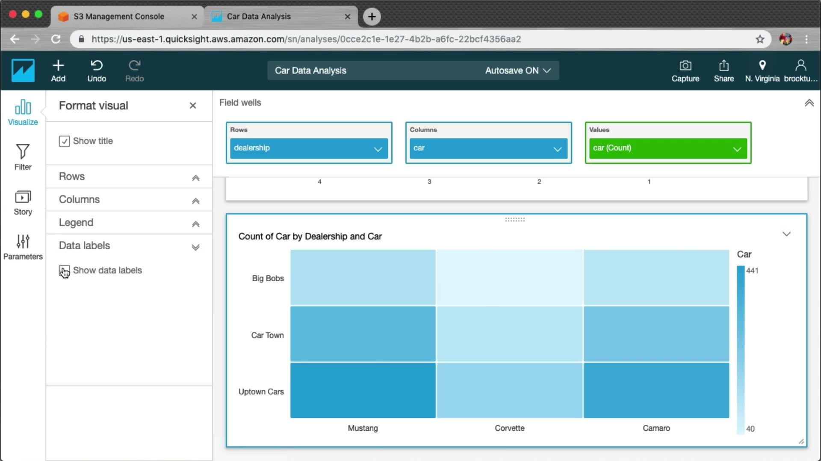Click the Car legend color gradient bar
Screen dimensions: 821x461
coord(741,349)
